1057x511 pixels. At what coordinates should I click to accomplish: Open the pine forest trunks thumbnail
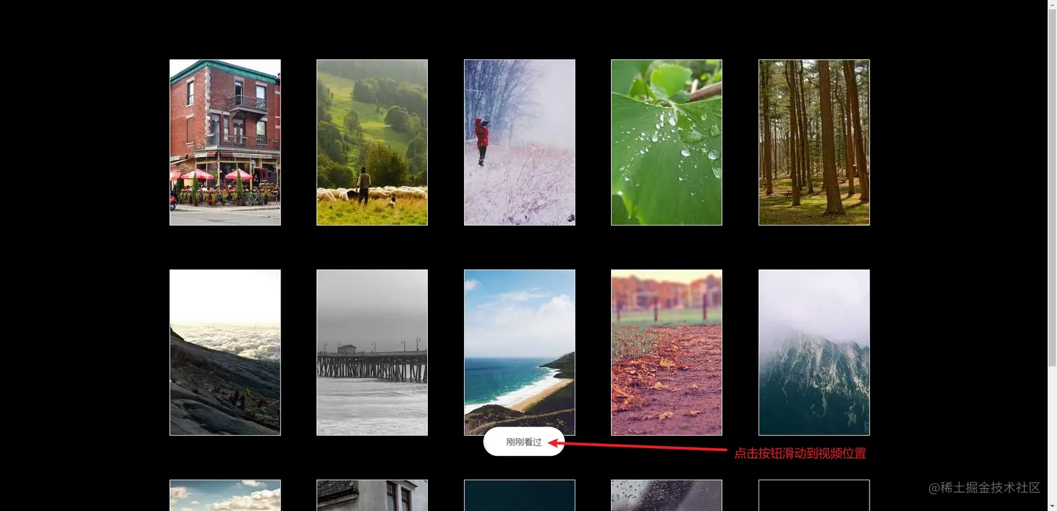(x=814, y=142)
